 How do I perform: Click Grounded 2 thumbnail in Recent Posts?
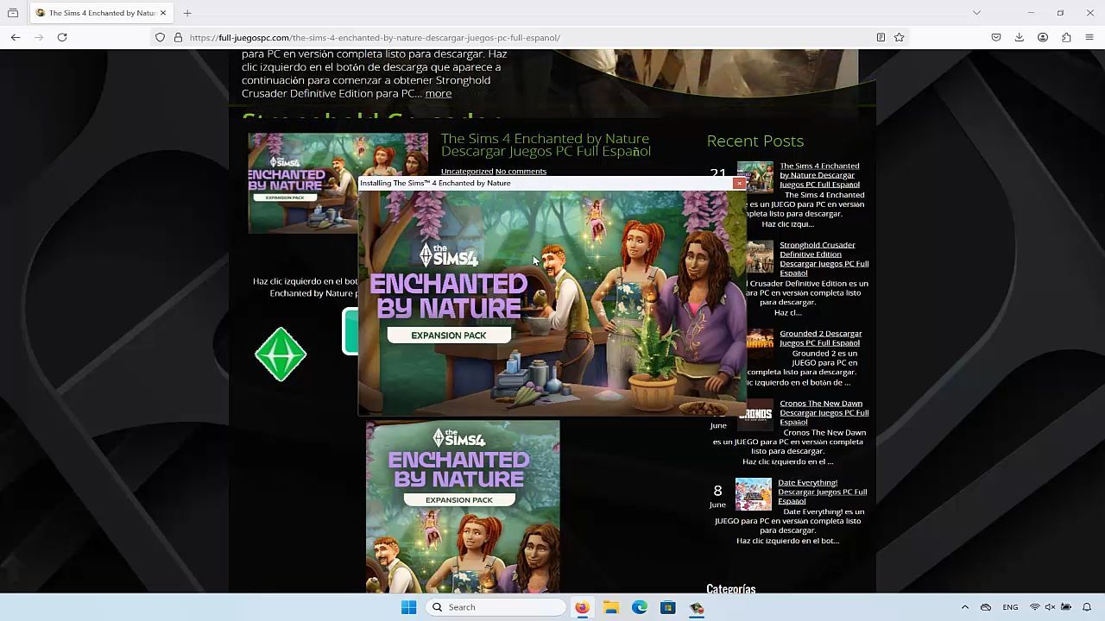click(760, 343)
